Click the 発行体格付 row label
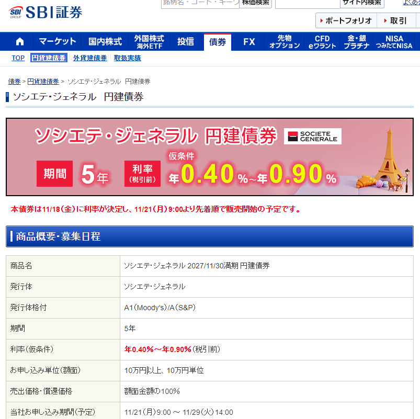 pos(28,308)
